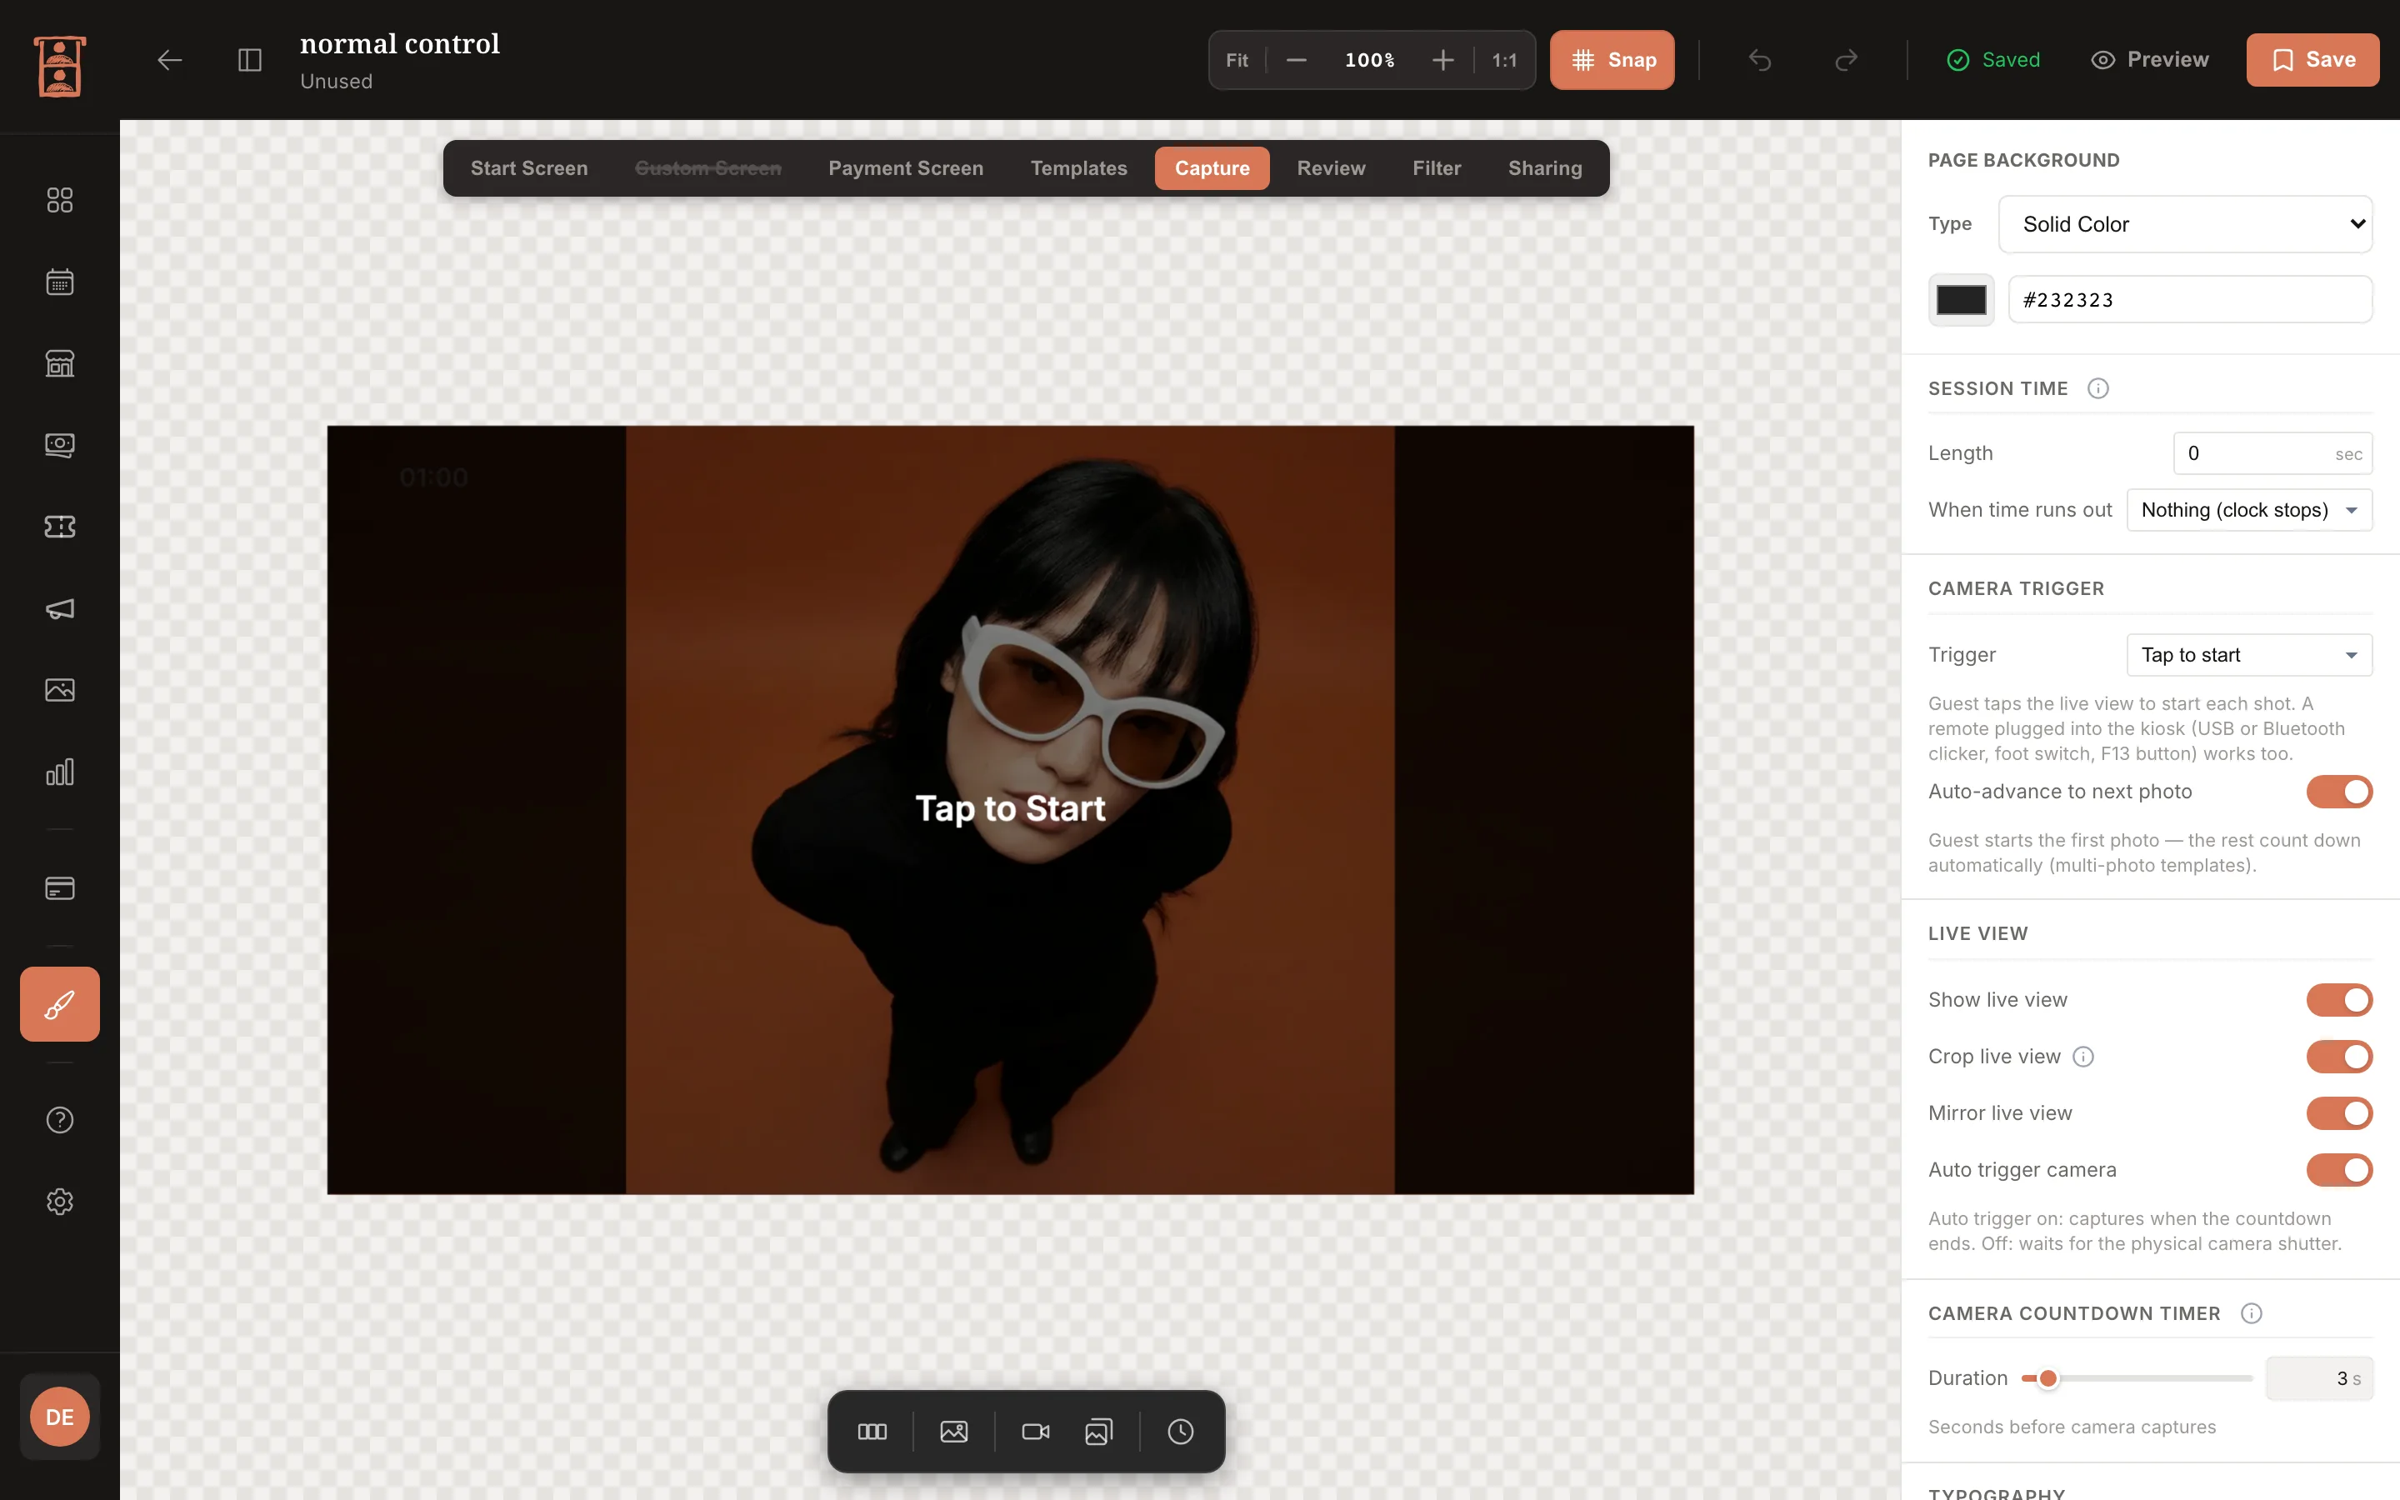Click the video camera icon in bottom toolbar
The image size is (2400, 1500).
point(1035,1432)
